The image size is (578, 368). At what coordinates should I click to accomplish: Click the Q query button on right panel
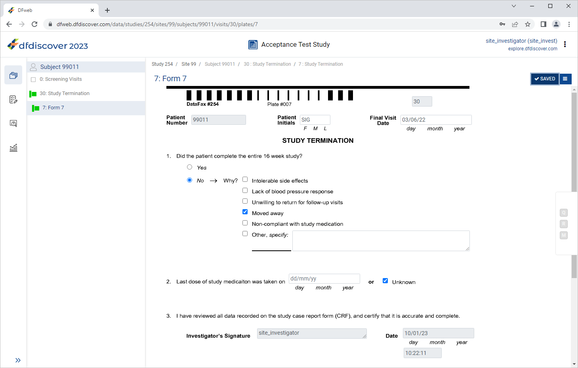tap(564, 213)
